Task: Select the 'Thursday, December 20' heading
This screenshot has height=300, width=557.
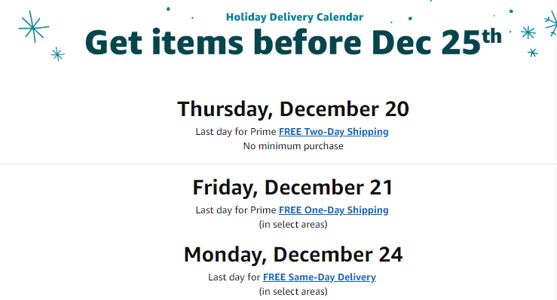Action: (x=293, y=109)
